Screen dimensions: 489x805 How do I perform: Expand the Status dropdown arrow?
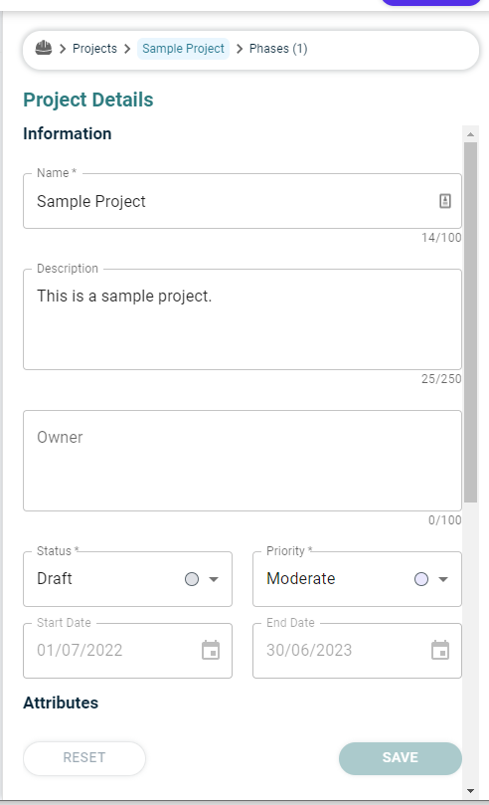214,579
